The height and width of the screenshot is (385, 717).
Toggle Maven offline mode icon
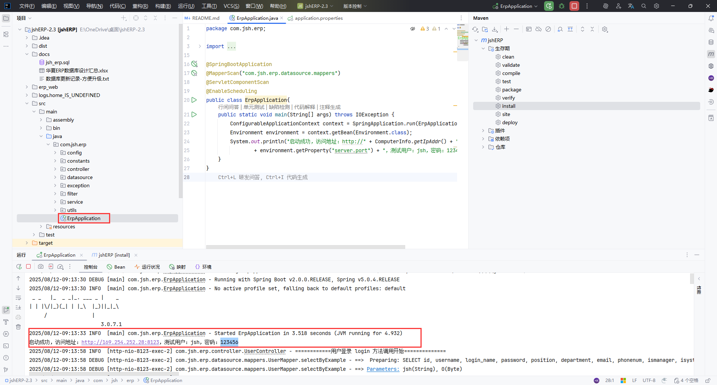pyautogui.click(x=538, y=29)
